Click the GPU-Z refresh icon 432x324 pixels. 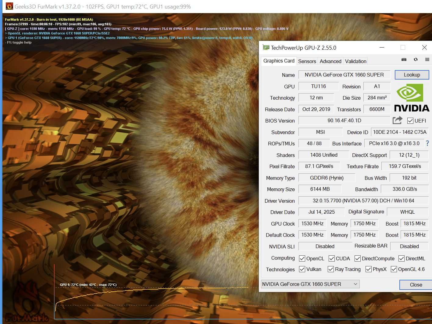pyautogui.click(x=416, y=60)
